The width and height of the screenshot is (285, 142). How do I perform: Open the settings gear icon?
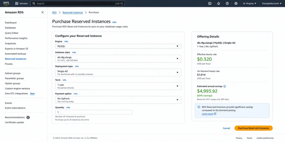(x=236, y=3)
